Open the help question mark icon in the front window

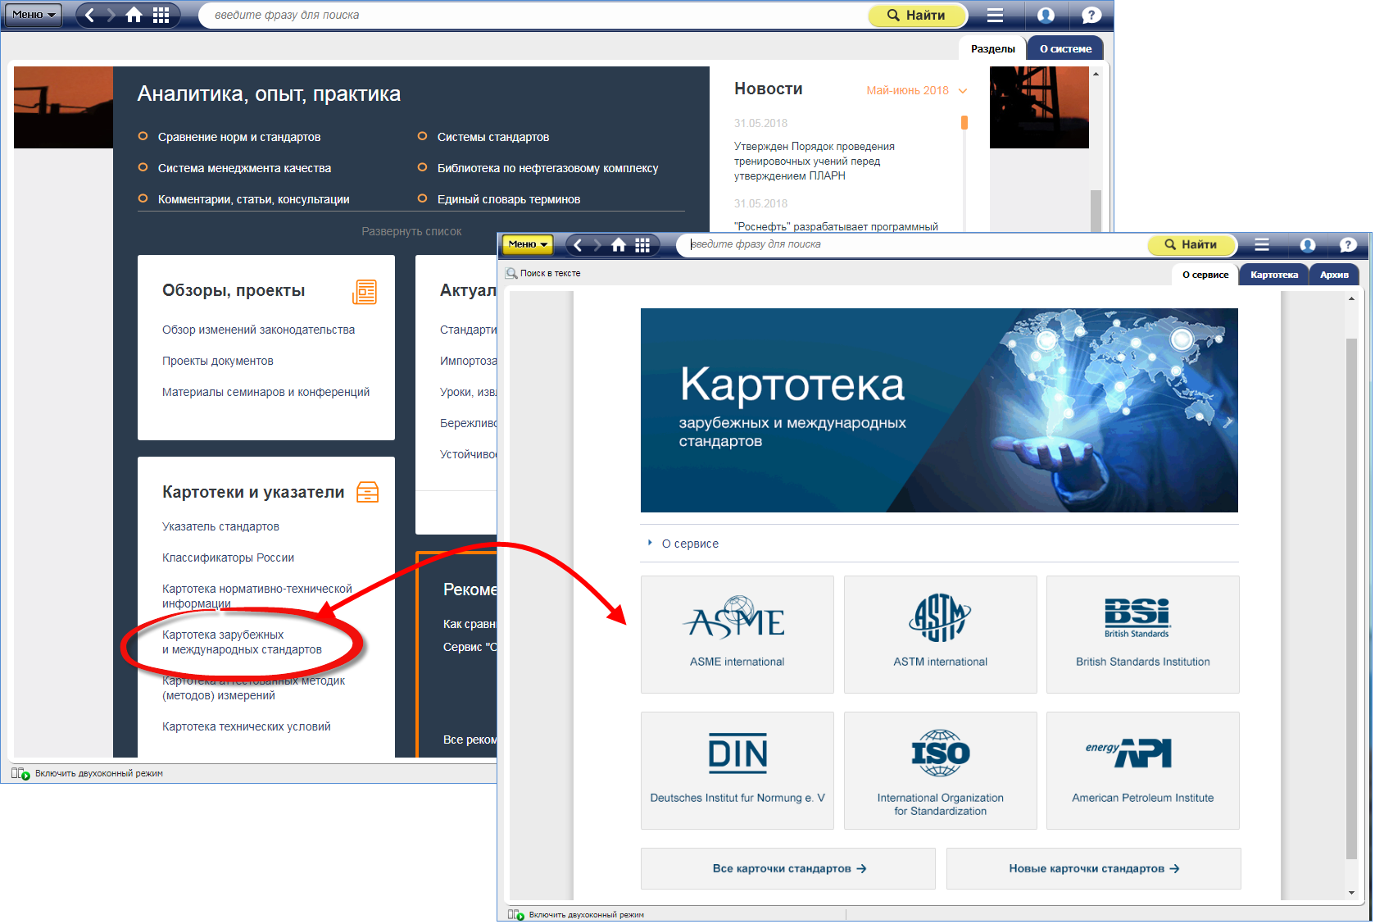point(1347,245)
